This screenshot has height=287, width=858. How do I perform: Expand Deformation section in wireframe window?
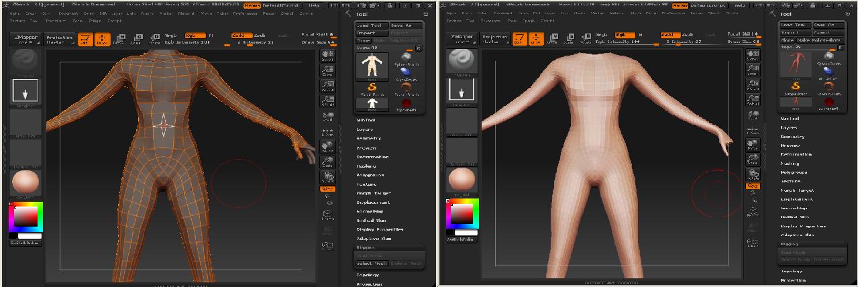tap(372, 156)
